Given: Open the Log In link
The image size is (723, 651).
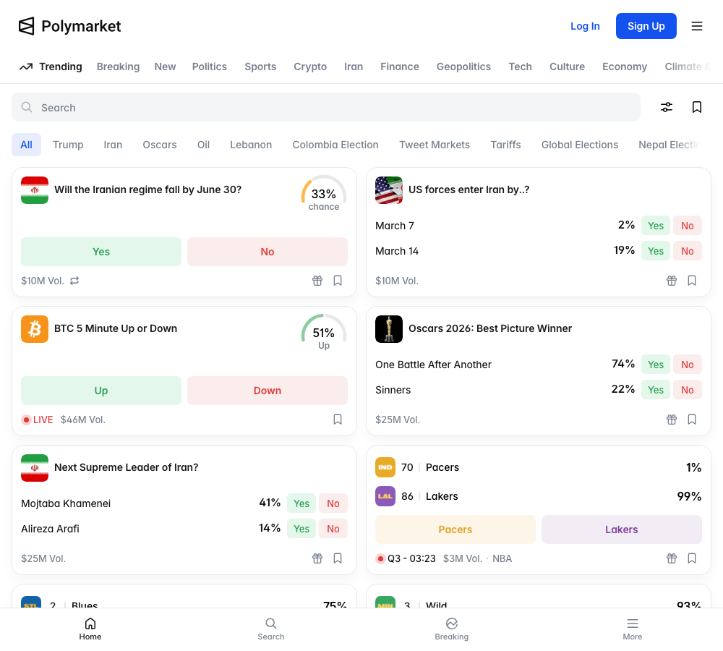Looking at the screenshot, I should pyautogui.click(x=585, y=25).
